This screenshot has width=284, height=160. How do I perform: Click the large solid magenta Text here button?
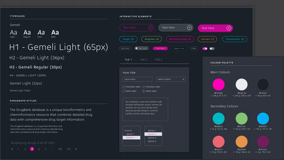click(x=215, y=28)
